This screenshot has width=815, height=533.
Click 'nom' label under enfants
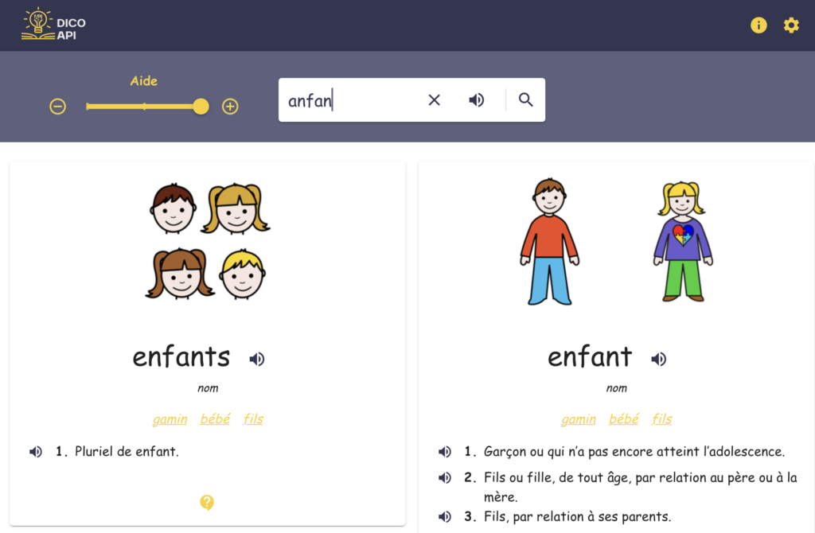208,388
